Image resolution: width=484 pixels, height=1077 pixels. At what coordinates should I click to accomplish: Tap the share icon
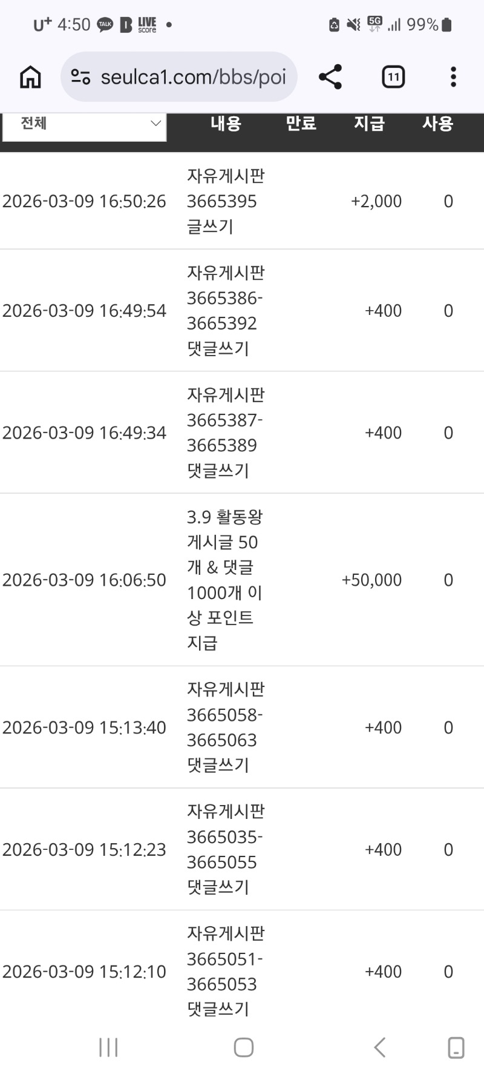pyautogui.click(x=330, y=77)
